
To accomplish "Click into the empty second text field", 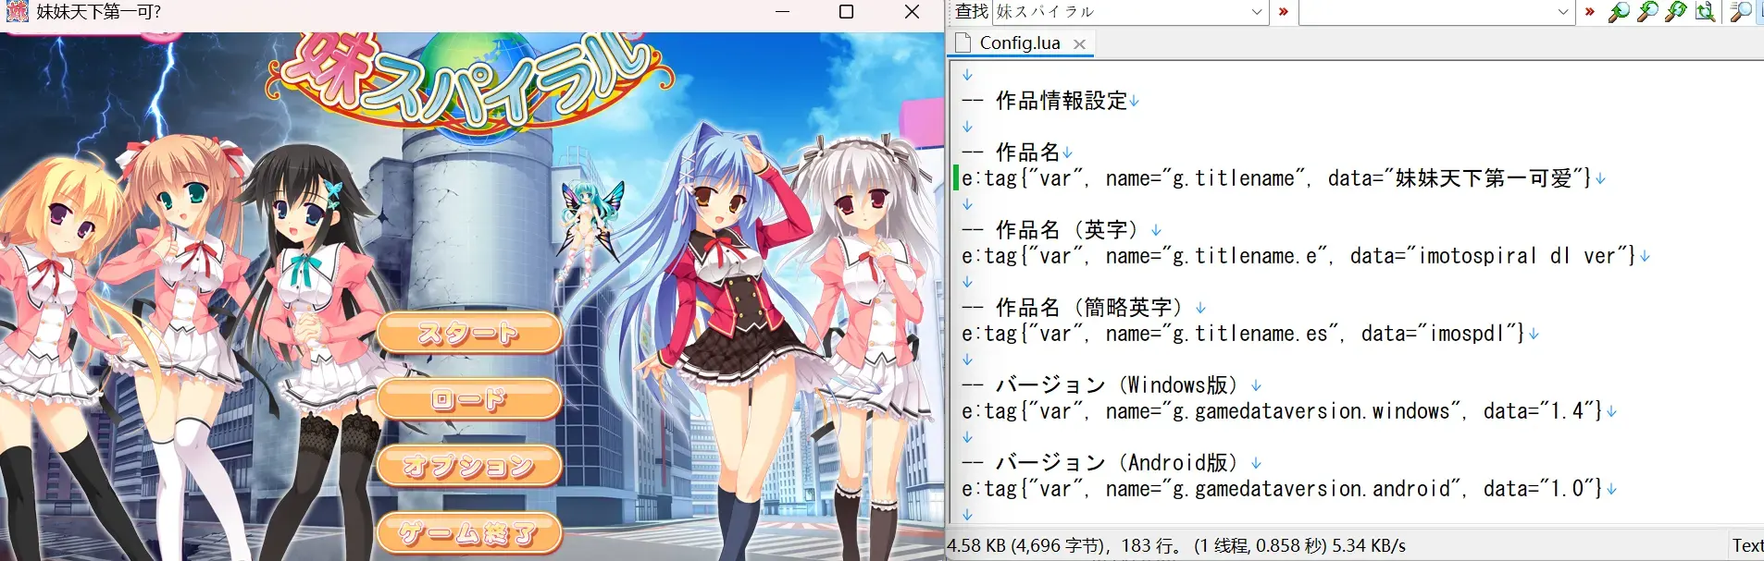I will [x=1426, y=12].
